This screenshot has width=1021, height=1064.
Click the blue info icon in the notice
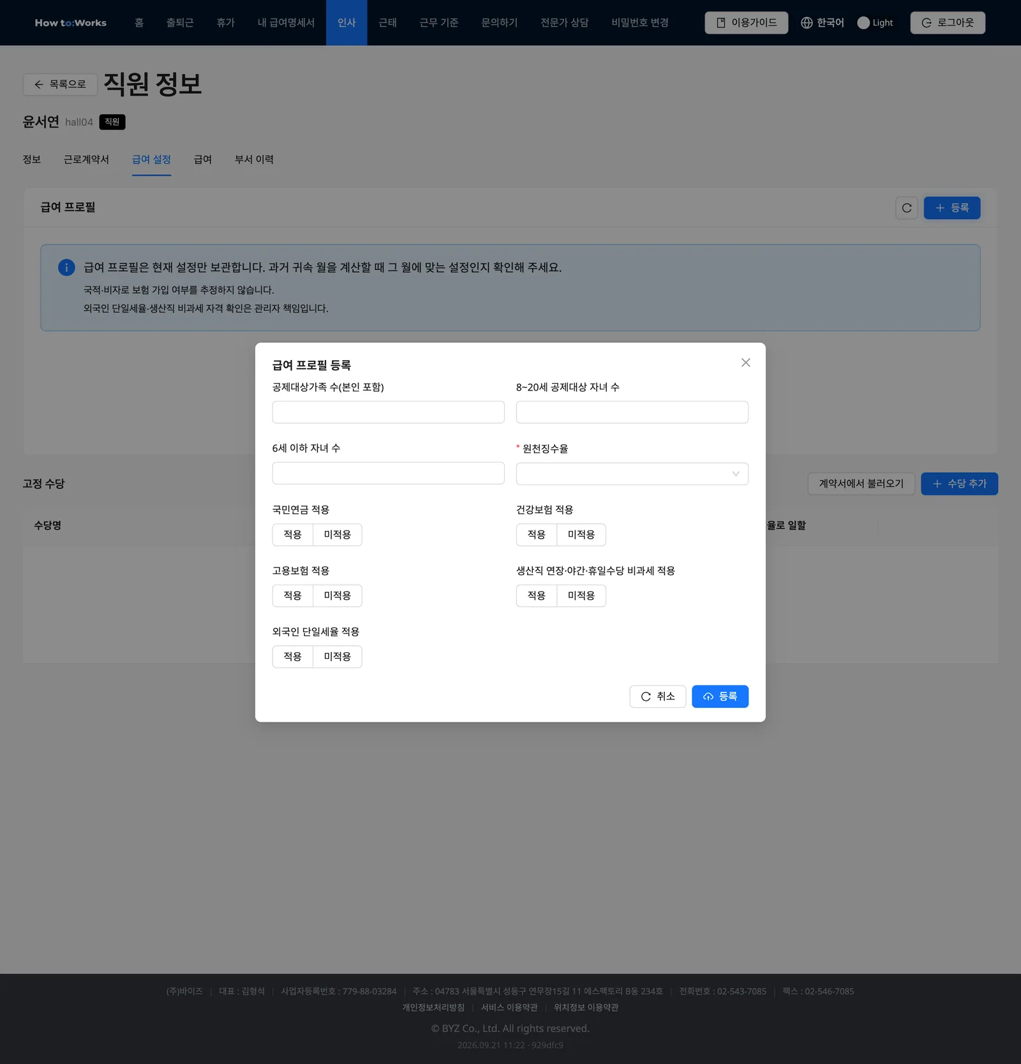point(66,267)
